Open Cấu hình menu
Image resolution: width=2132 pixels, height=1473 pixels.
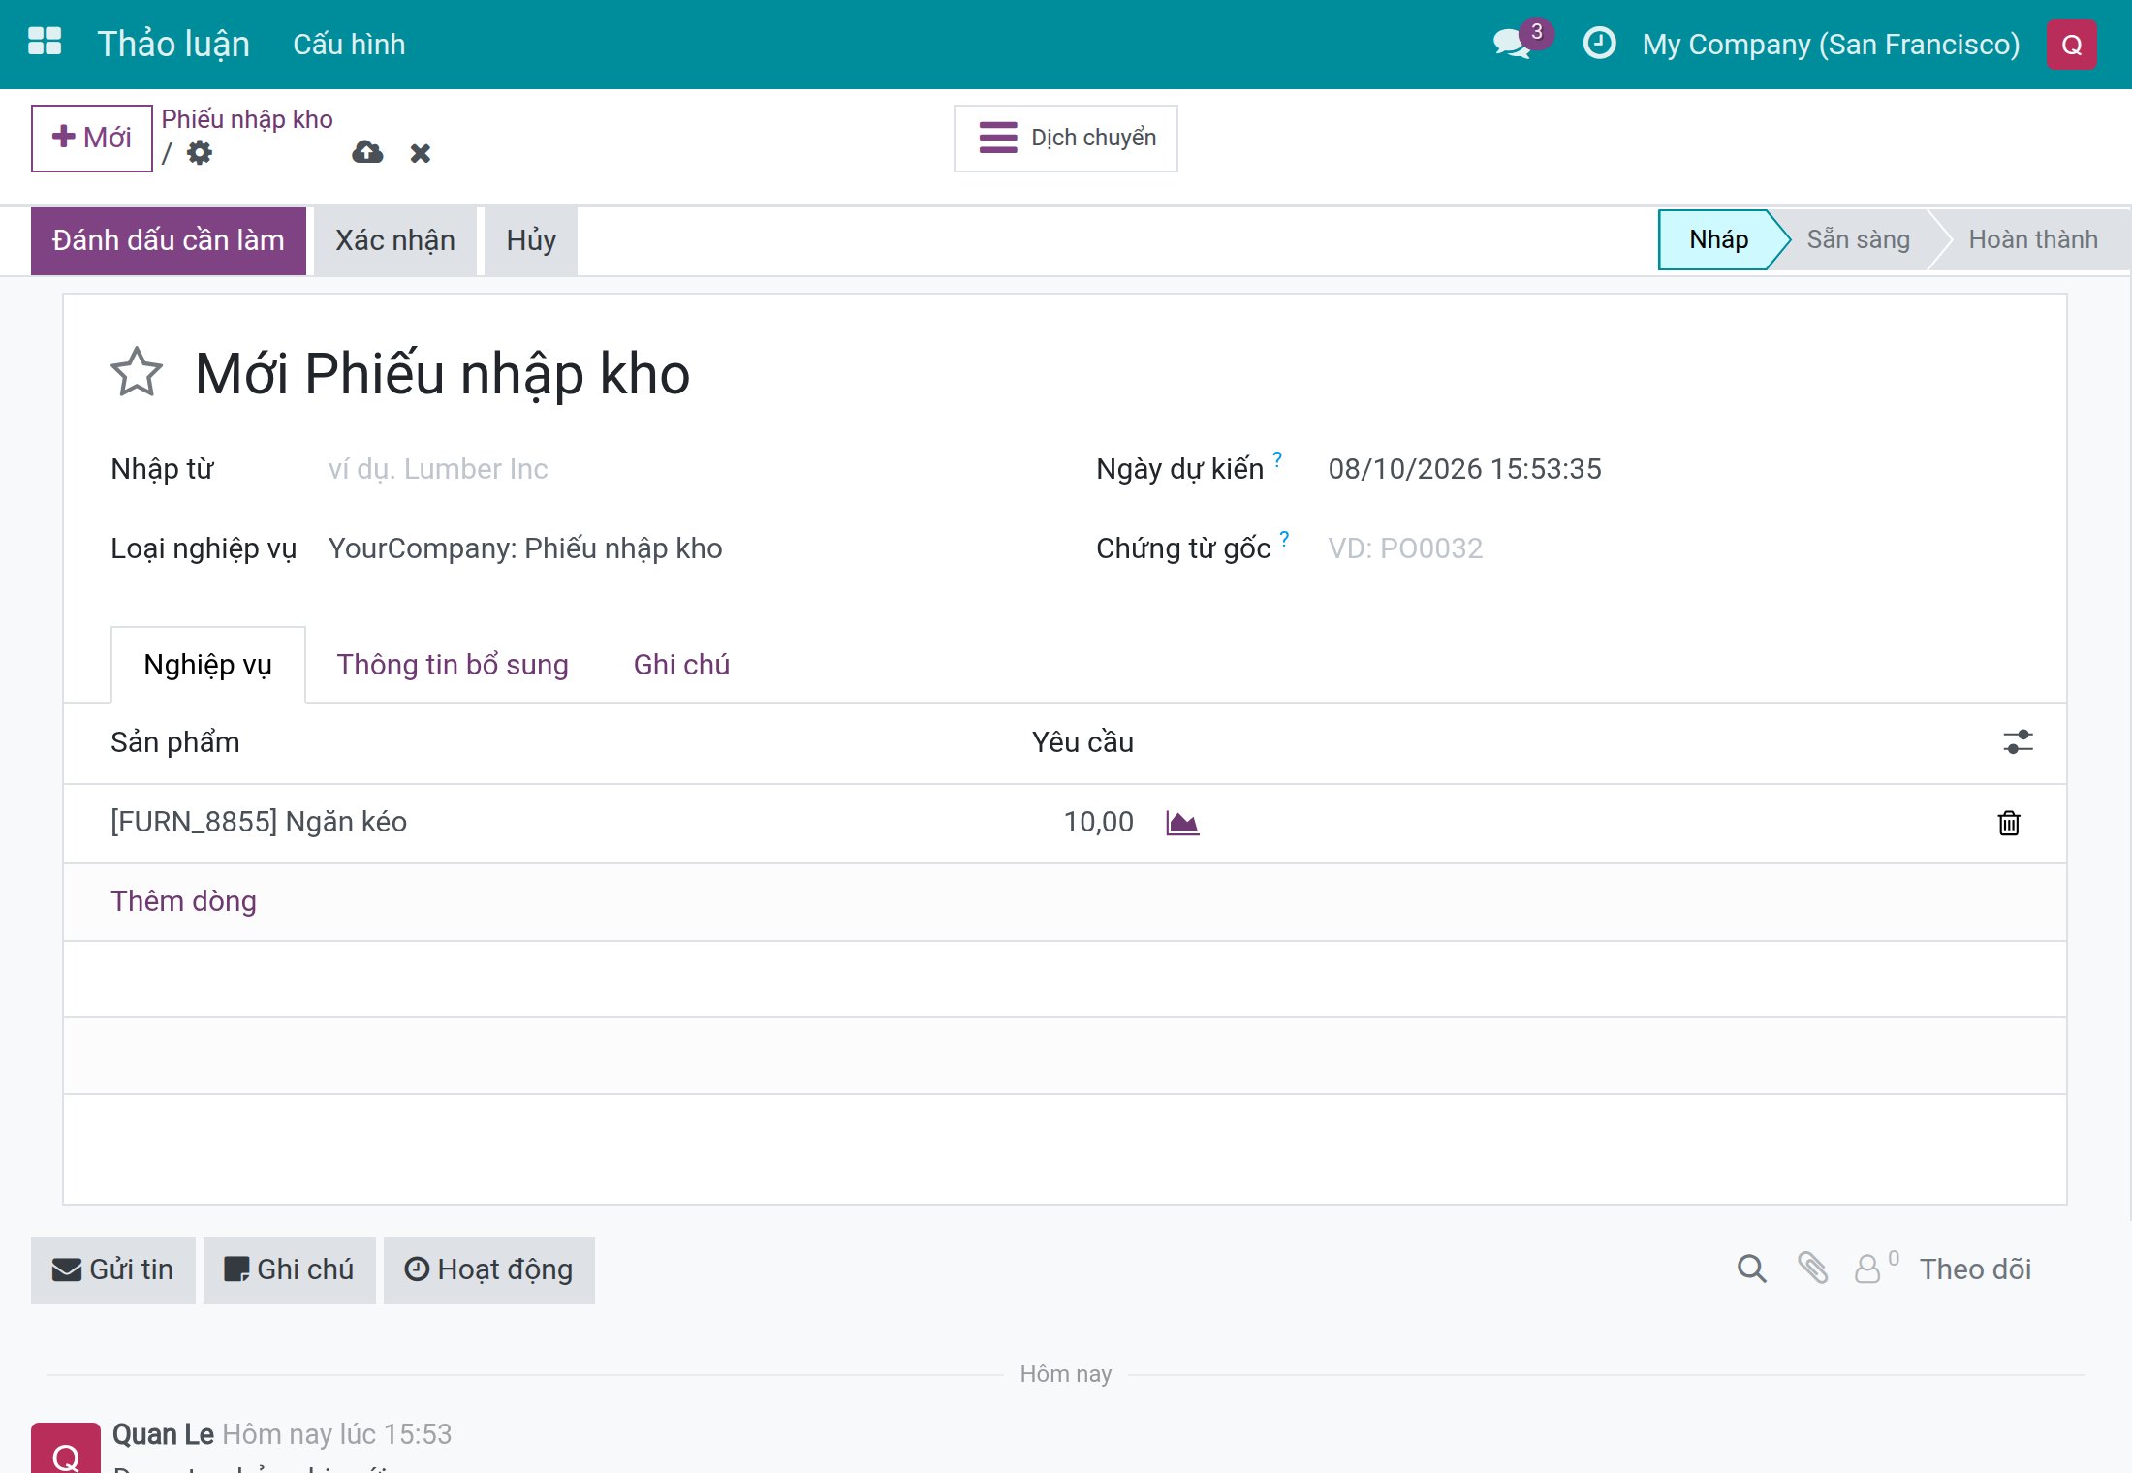[x=349, y=45]
